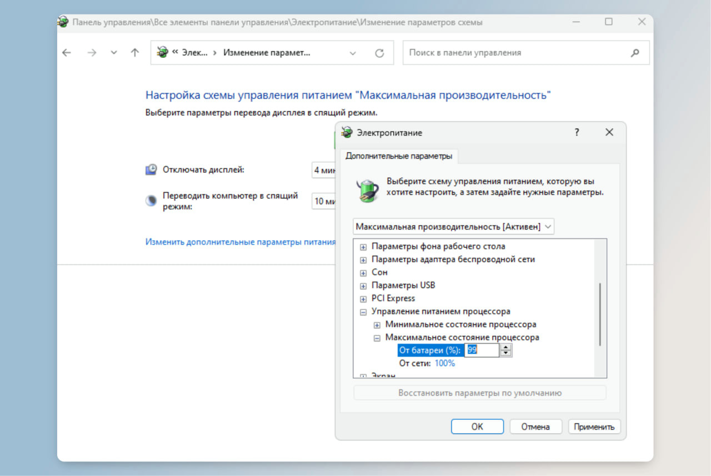Click the up-level arrow icon

tap(134, 53)
